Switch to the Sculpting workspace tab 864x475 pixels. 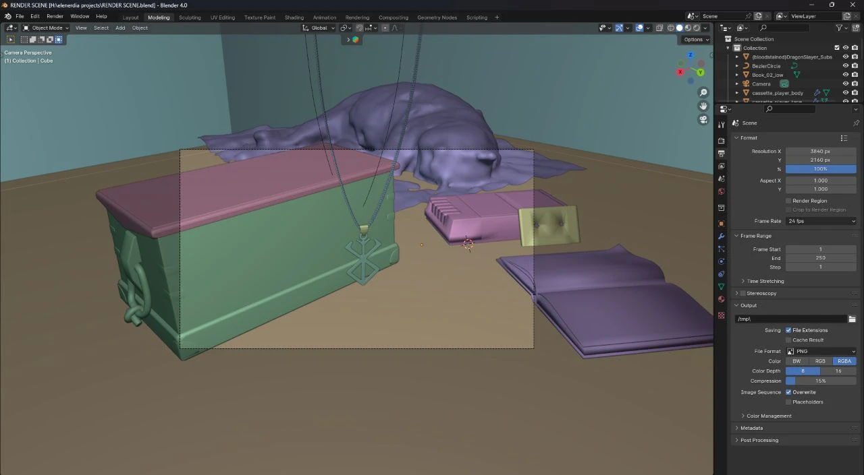[x=190, y=18]
